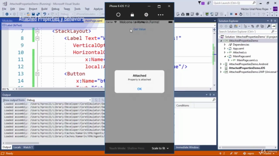Click the notifications flag icon in title bar
Image resolution: width=279 pixels, height=156 pixels.
(x=201, y=3)
